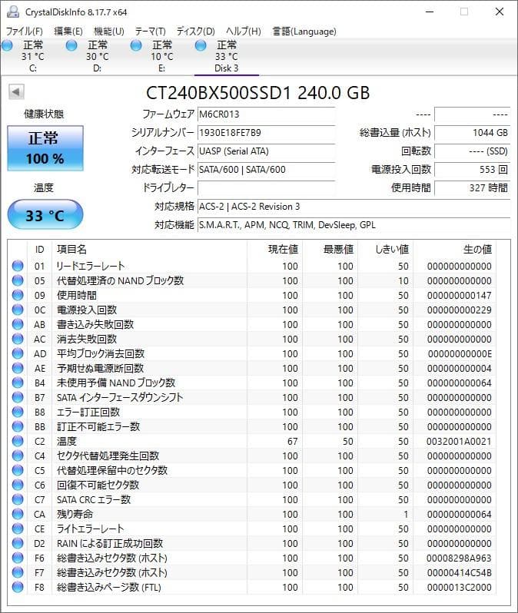Screen dimensions: 518x613
Task: Click the status orb for drive E:
Action: click(x=136, y=46)
